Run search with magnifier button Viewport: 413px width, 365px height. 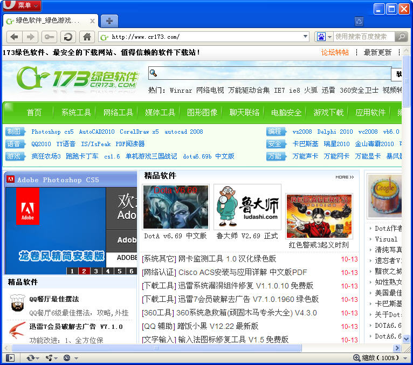(402, 37)
